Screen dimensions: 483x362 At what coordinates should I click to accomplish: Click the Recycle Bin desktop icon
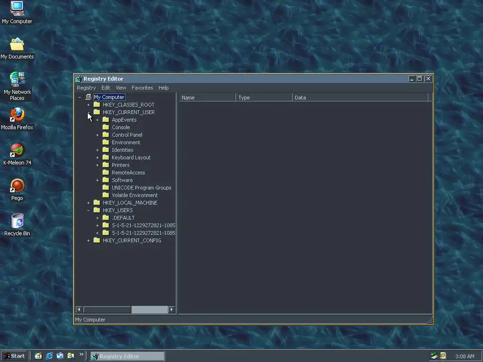coord(17,225)
